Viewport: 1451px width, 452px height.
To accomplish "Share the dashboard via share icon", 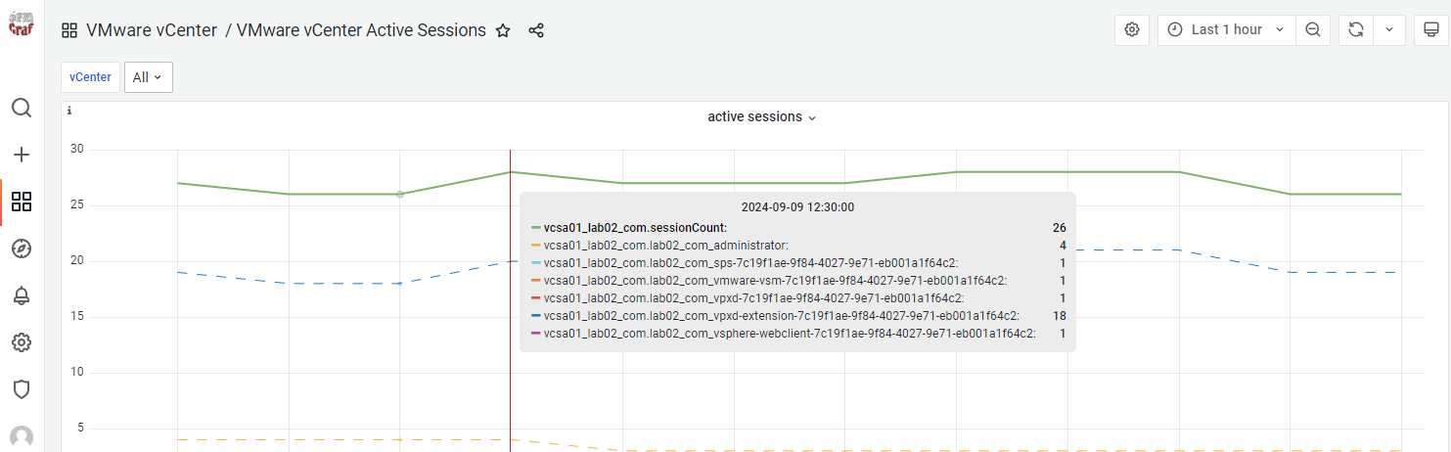I will pos(536,30).
